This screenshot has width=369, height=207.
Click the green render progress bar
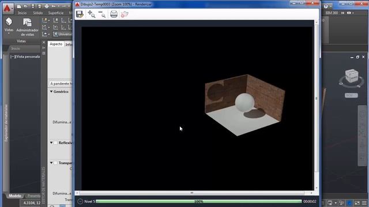pyautogui.click(x=198, y=201)
